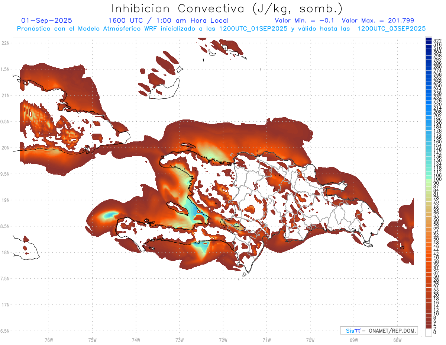Click the '76W' longitude label

tap(49, 339)
